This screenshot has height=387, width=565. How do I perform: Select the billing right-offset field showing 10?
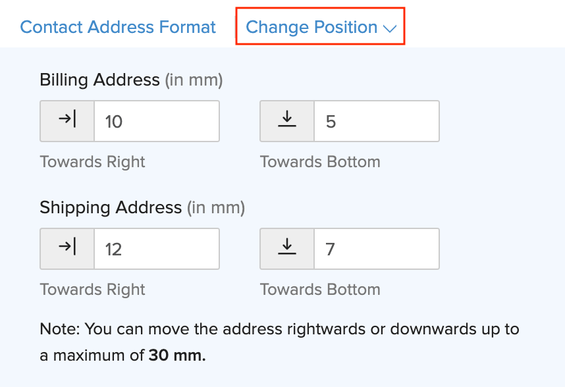156,121
